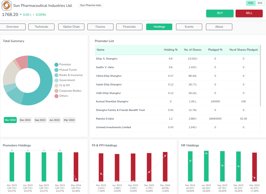This screenshot has height=194, width=266.
Task: Click Aalok Dilip Shanghvi in promoter list
Action: coord(109,84)
